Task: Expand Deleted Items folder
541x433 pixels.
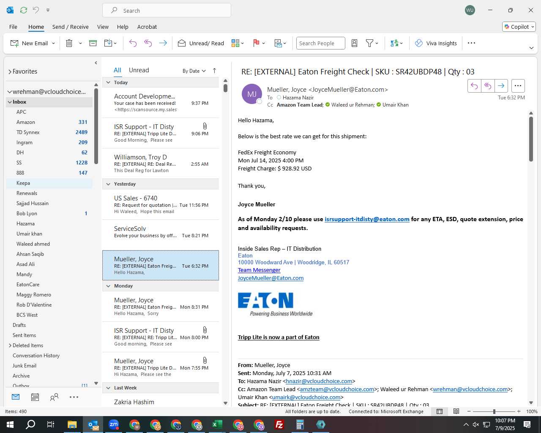Action: (x=10, y=345)
